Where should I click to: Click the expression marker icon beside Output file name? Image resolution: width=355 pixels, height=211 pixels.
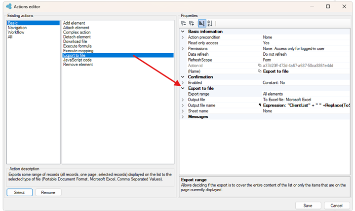click(260, 105)
